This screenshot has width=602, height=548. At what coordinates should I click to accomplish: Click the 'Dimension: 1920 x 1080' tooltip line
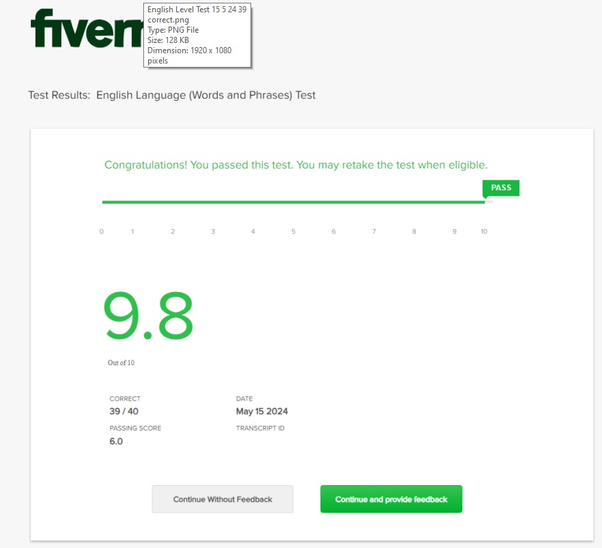click(x=189, y=51)
